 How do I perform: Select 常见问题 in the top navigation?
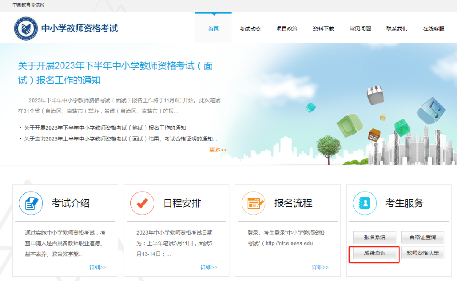pyautogui.click(x=360, y=28)
